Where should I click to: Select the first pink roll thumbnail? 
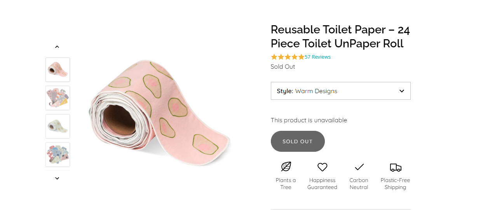[58, 70]
